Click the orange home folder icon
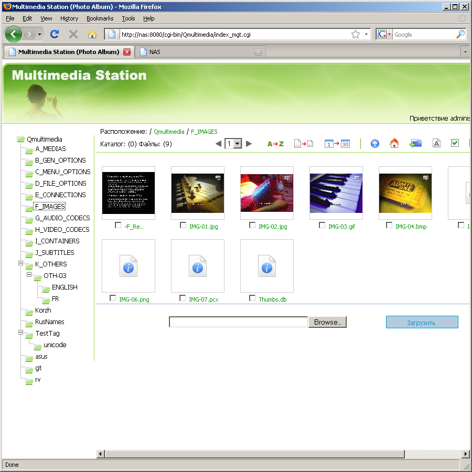 pyautogui.click(x=394, y=143)
